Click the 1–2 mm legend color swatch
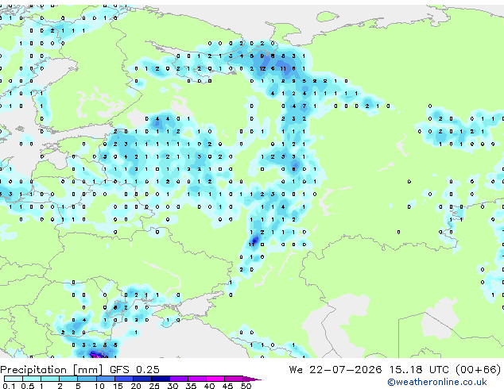504x389 pixels. pyautogui.click(x=50, y=379)
